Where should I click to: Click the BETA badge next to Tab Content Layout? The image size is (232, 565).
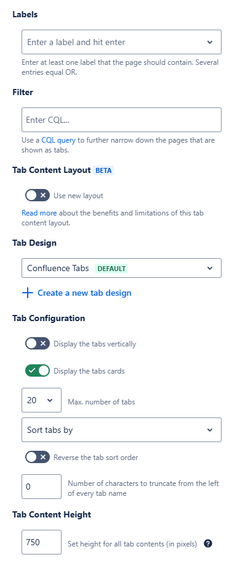point(103,170)
